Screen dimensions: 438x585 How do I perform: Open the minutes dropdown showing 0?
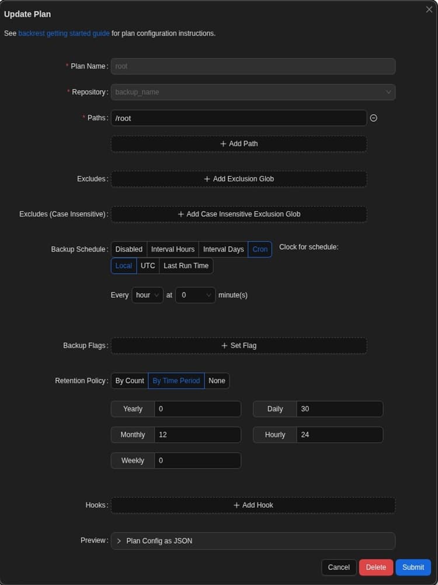[x=196, y=295]
